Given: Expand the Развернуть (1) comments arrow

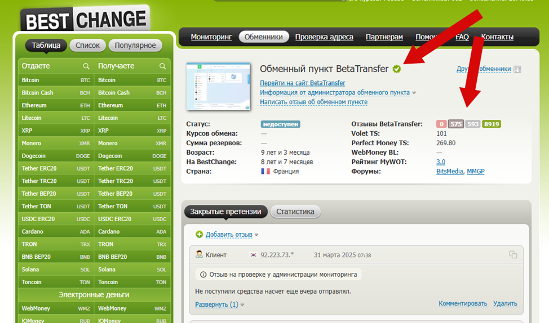Looking at the screenshot, I should click(x=242, y=305).
